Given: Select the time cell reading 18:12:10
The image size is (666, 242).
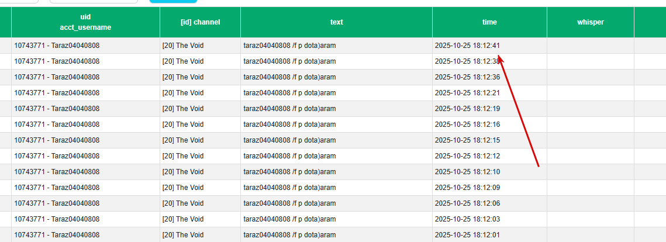Looking at the screenshot, I should pos(467,172).
